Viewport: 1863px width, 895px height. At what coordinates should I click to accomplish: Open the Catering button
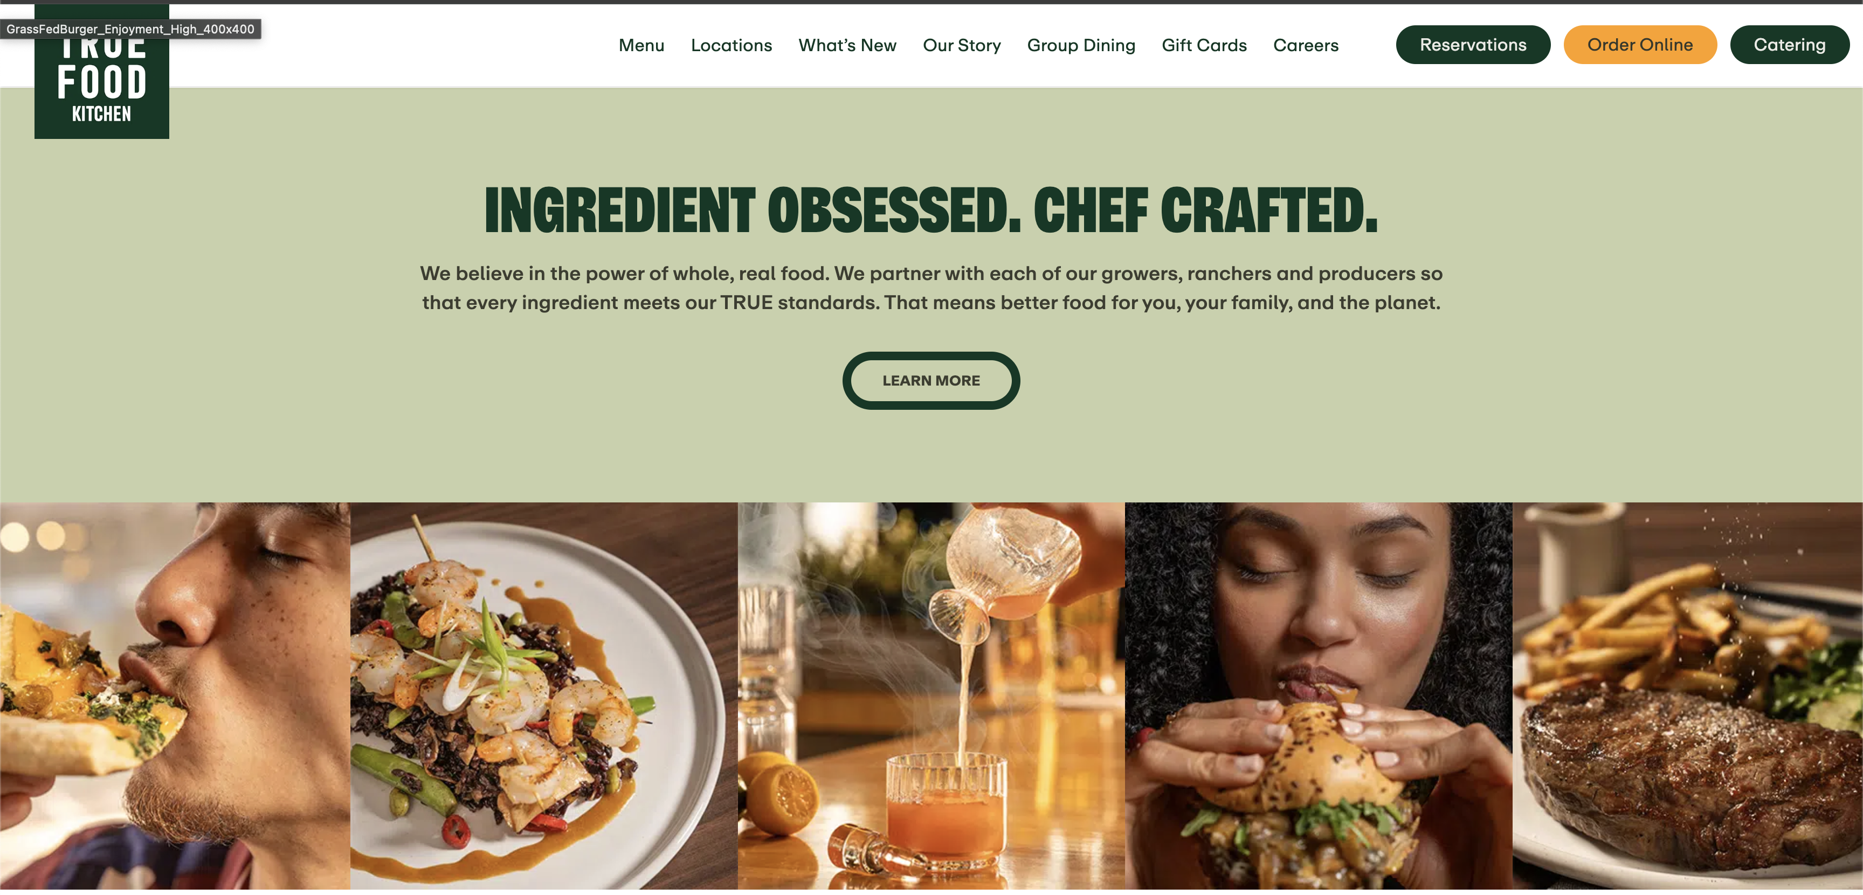click(1789, 45)
